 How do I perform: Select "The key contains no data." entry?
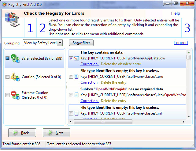pos(102,52)
